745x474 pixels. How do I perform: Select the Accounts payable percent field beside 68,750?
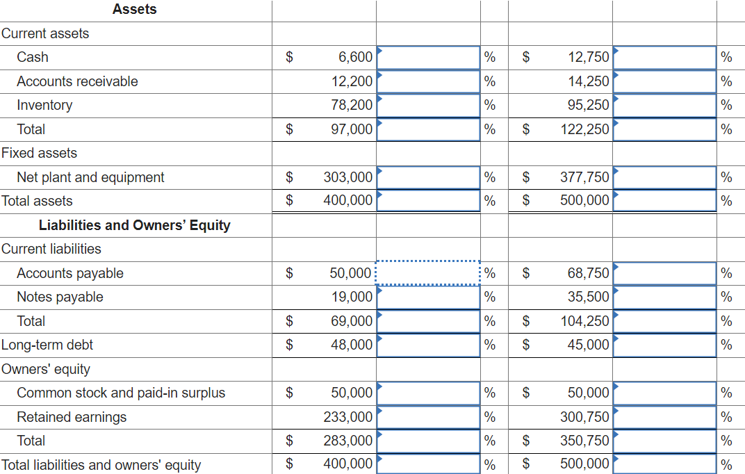pyautogui.click(x=664, y=273)
